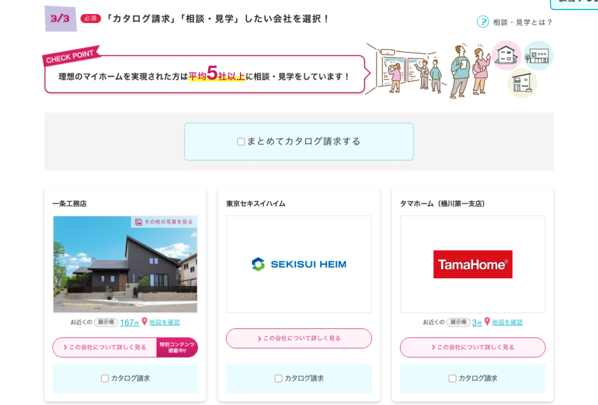Click the map pin icon under タマホーム

[487, 322]
